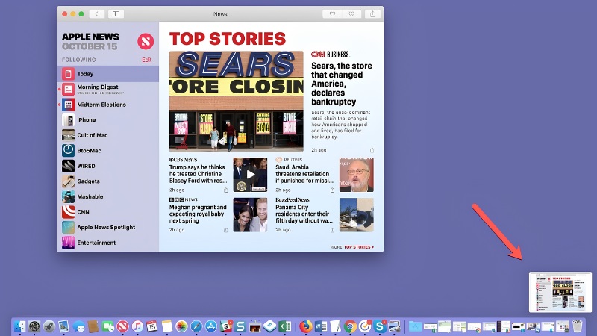Viewport: 597px width, 336px height.
Task: Open the Trash in the Dock
Action: [577, 326]
